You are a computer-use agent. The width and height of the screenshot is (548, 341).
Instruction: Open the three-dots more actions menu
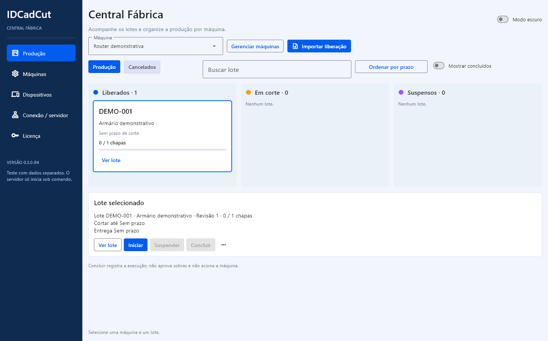click(223, 245)
